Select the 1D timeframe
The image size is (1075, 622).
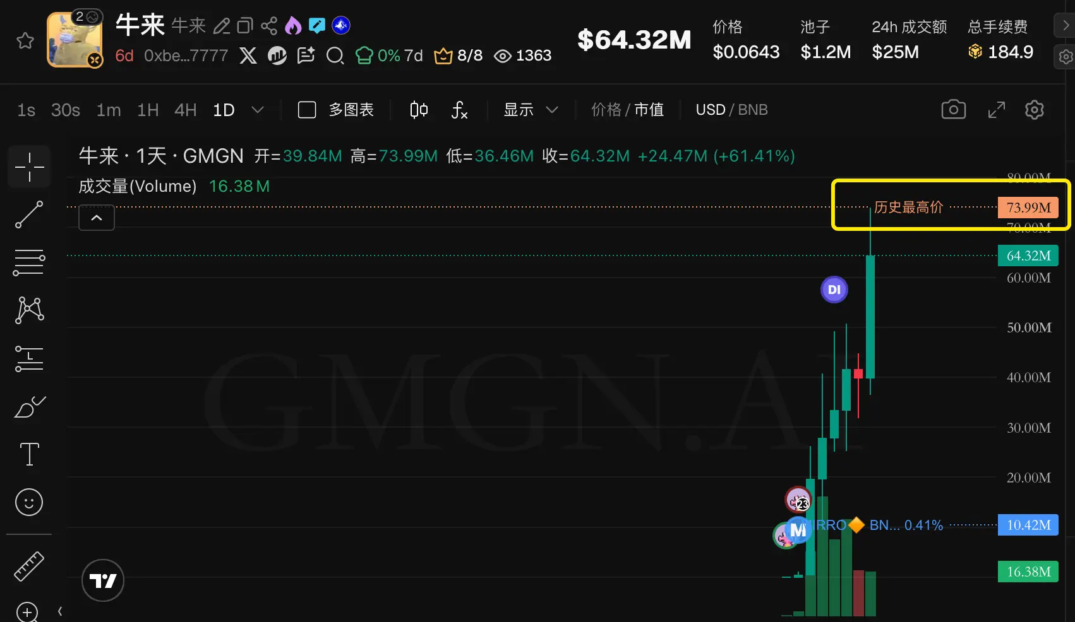point(224,110)
